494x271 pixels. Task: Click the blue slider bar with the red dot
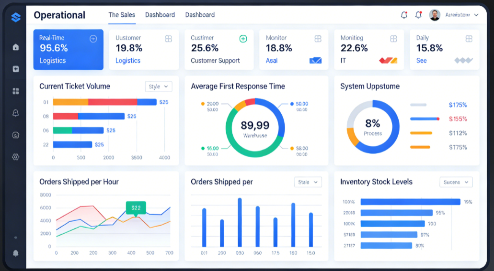pyautogui.click(x=425, y=119)
